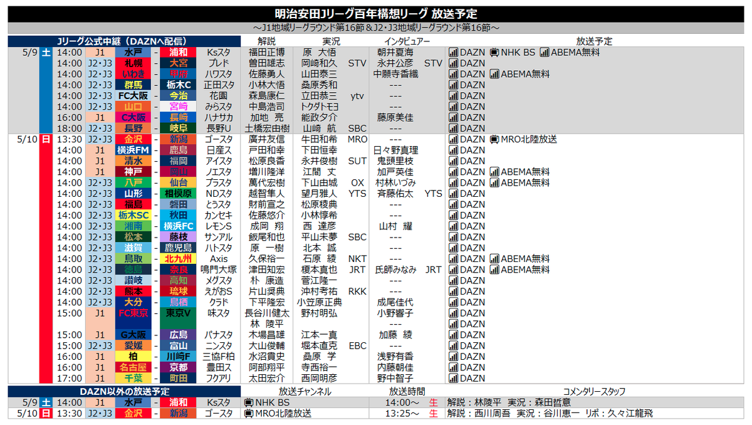The image size is (752, 425).
Task: Click the 鹿児島 team cell
Action: click(178, 248)
